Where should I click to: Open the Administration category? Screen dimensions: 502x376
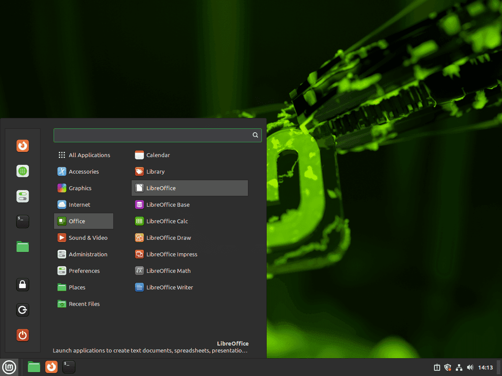(x=84, y=254)
